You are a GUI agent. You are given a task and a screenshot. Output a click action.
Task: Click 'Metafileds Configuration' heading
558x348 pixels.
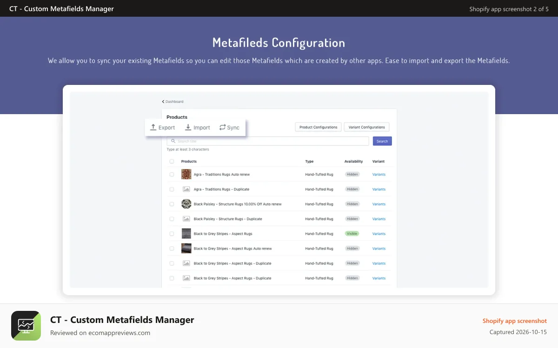pos(279,43)
